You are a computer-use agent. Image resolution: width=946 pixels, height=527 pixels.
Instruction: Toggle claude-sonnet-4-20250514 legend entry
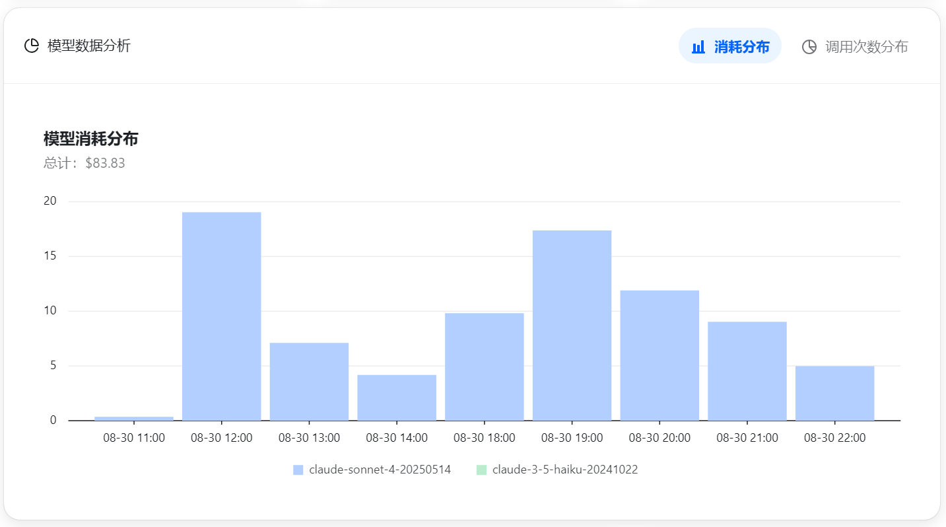[372, 470]
